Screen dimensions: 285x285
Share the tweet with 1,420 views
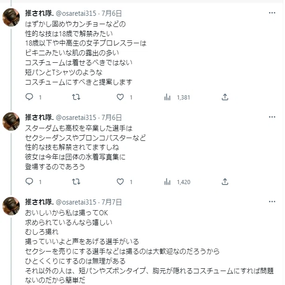pos(225,182)
